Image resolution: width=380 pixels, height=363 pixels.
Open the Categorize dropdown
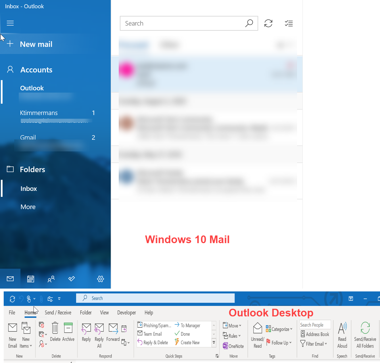tap(279, 329)
